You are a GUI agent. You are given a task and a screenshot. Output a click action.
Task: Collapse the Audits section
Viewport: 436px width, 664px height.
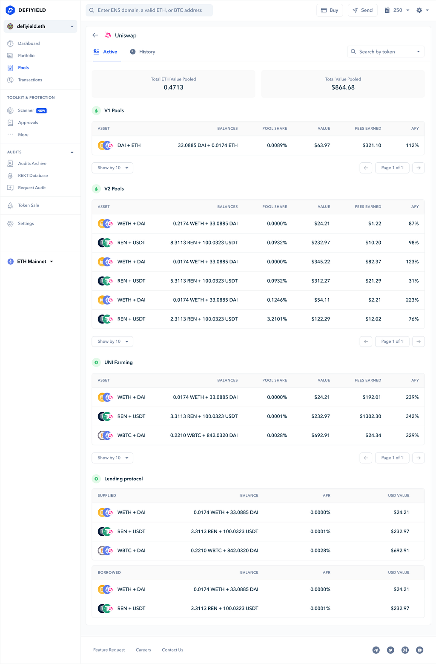(x=72, y=152)
